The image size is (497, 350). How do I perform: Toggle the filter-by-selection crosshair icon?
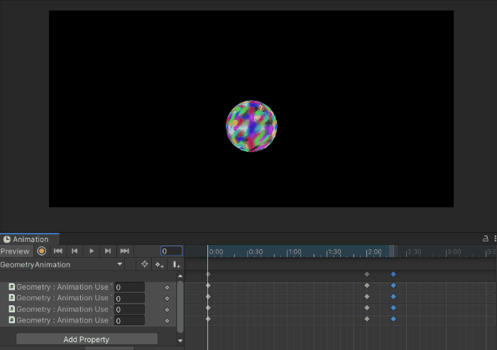click(145, 264)
